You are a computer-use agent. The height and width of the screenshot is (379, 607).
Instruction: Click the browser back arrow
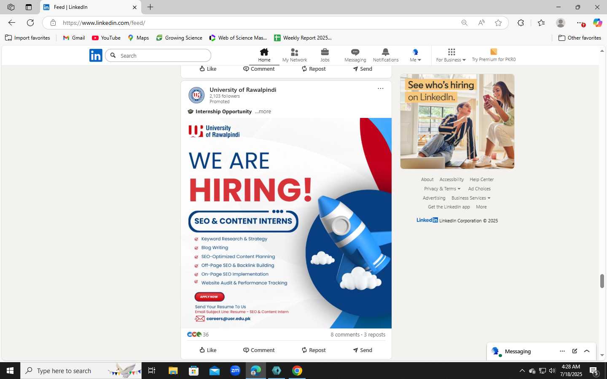pos(12,23)
